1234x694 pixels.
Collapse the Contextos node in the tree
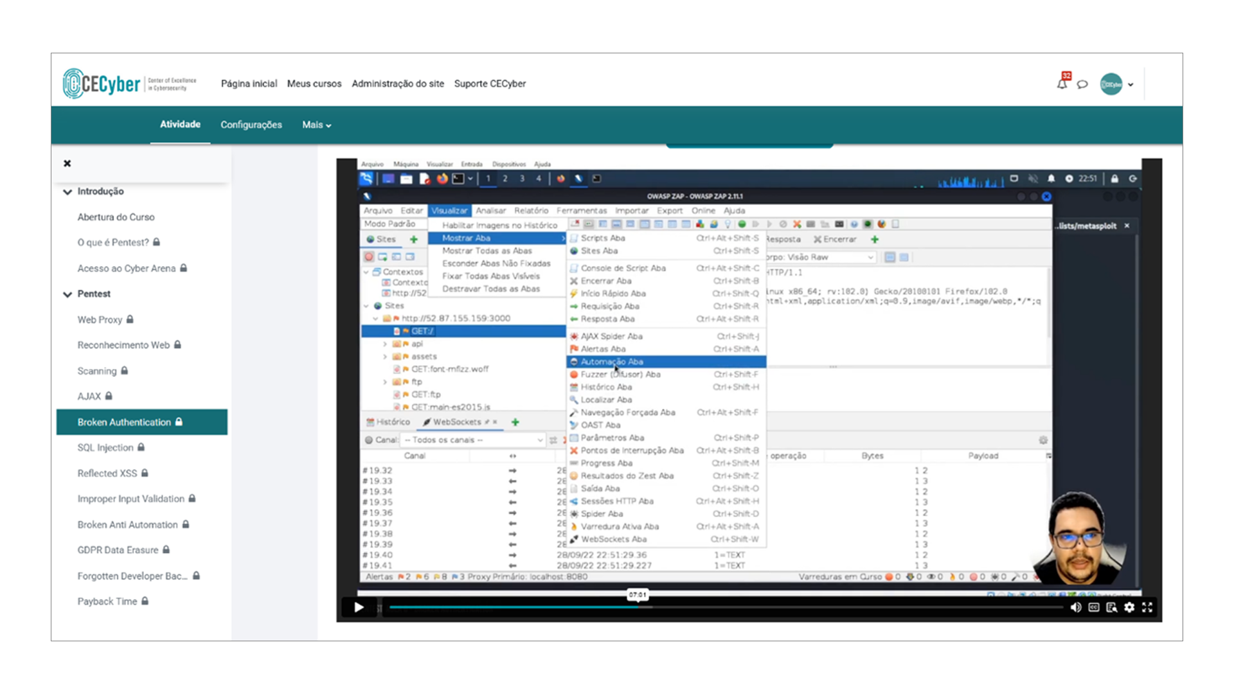pos(366,272)
